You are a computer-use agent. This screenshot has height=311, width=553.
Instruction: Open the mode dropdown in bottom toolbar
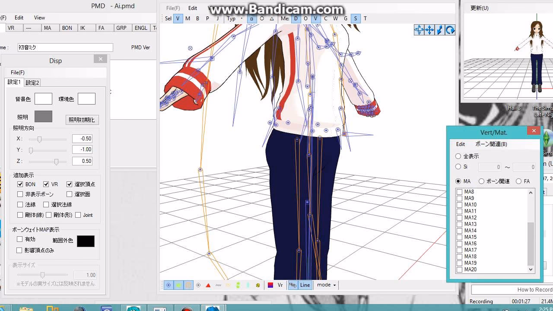pos(326,285)
